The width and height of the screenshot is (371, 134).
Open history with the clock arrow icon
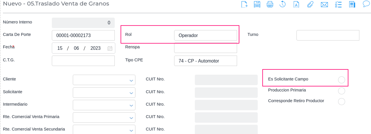click(x=282, y=4)
